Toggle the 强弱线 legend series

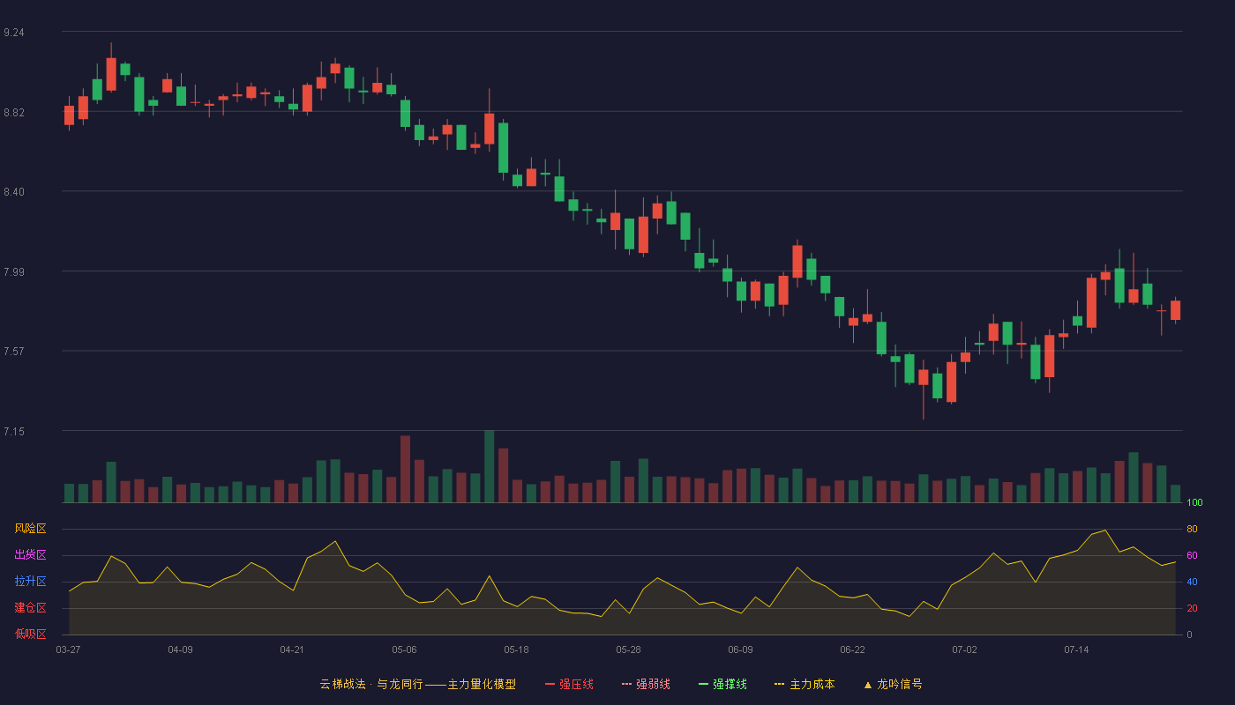tap(646, 684)
